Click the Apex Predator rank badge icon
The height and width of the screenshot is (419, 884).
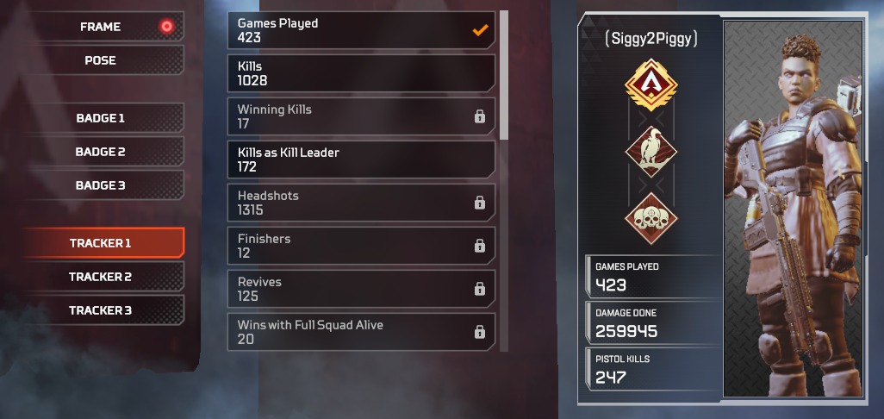pos(651,84)
